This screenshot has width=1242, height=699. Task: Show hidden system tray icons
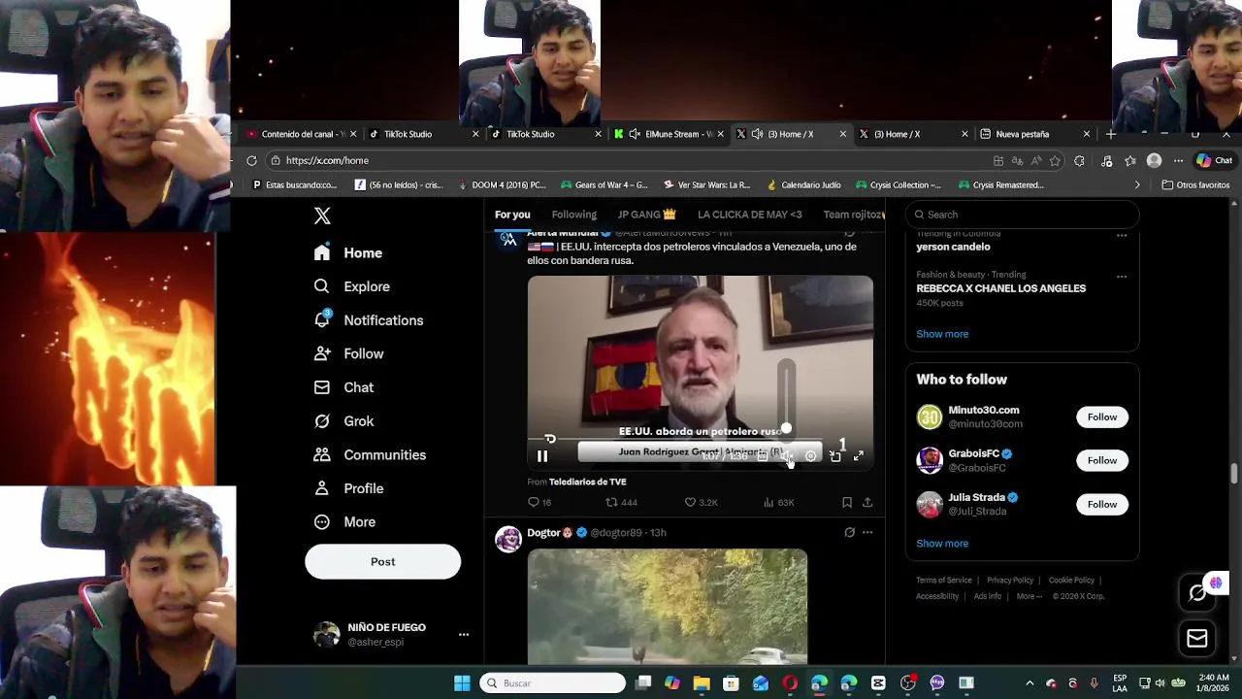pos(1030,683)
